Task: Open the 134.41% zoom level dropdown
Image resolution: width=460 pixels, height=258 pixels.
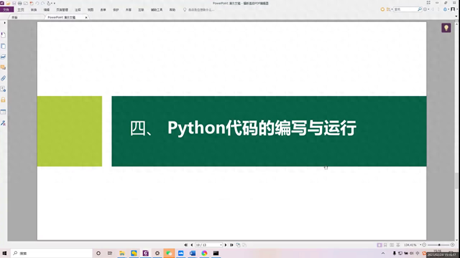Action: pyautogui.click(x=420, y=245)
